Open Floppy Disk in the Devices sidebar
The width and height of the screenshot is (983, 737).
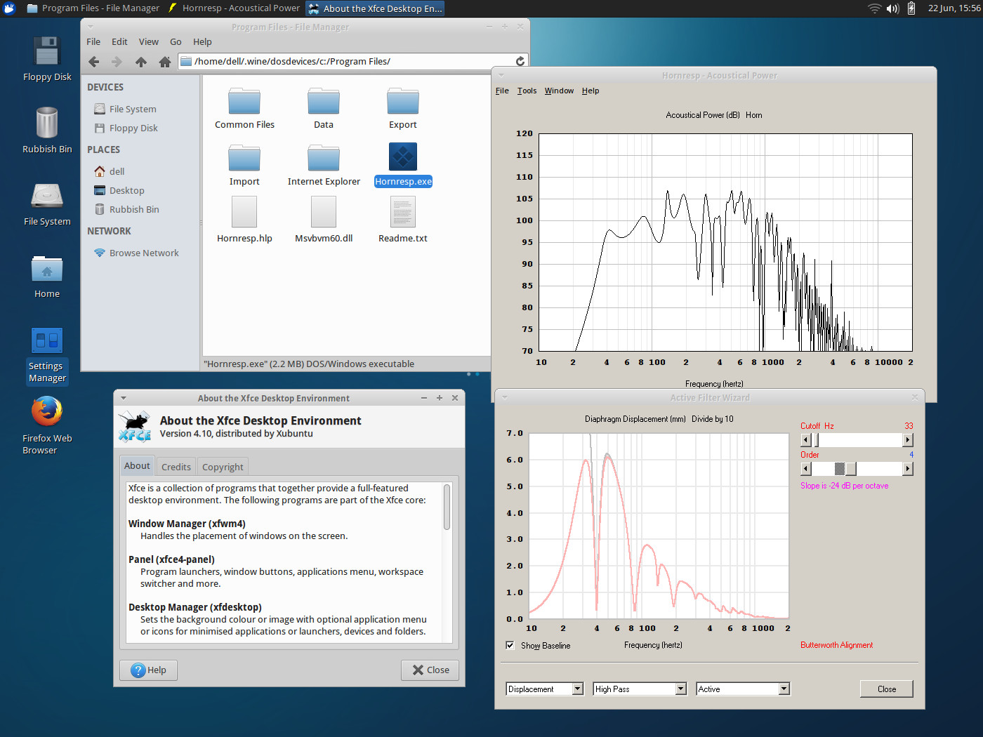pos(126,128)
